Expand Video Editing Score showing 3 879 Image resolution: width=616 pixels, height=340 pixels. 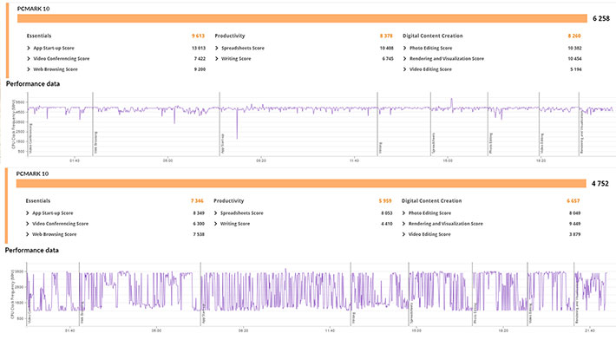point(403,234)
